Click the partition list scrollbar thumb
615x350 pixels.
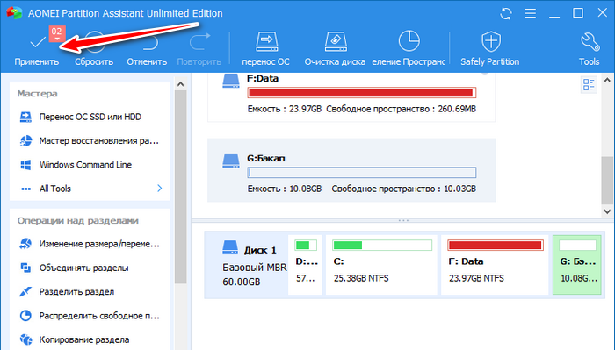tap(607, 180)
